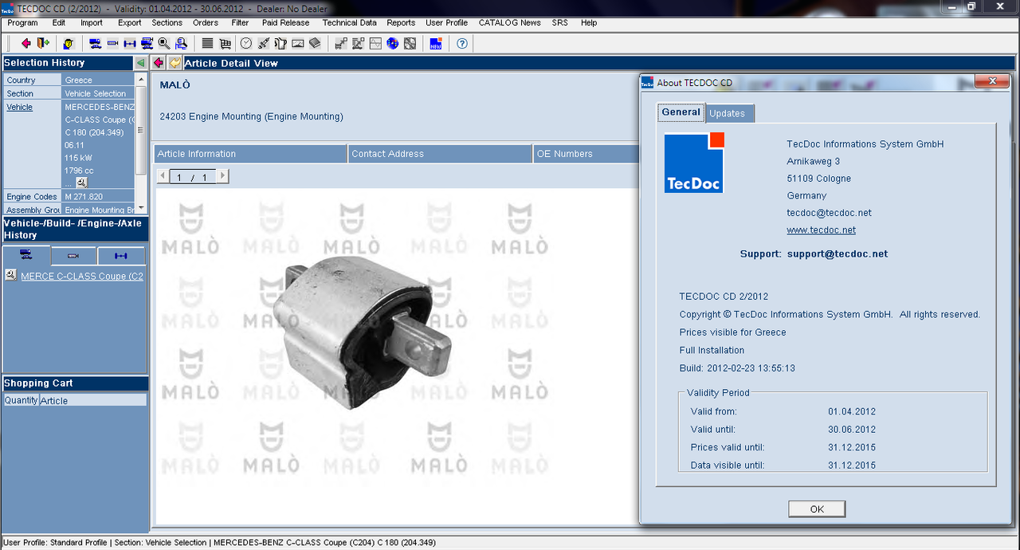Open the Contact Address tab
Viewport: 1020px width, 550px height.
pos(440,154)
